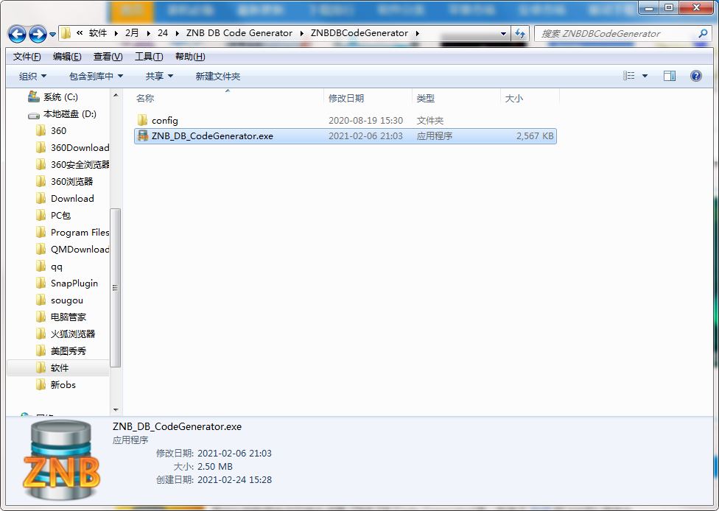Click the magnifier icon in the search box
Viewport: 719px width, 511px height.
701,33
